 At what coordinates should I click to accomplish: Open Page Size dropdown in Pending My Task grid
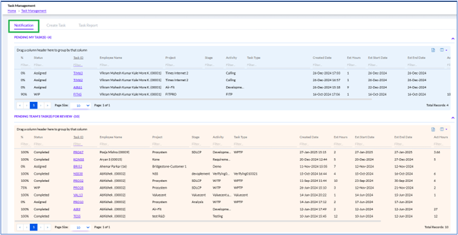[80, 105]
